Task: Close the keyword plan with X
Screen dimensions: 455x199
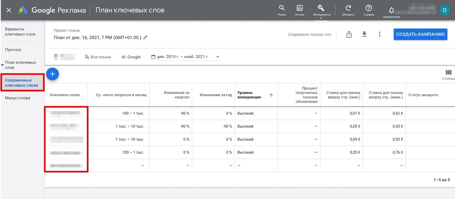Action: 9,10
